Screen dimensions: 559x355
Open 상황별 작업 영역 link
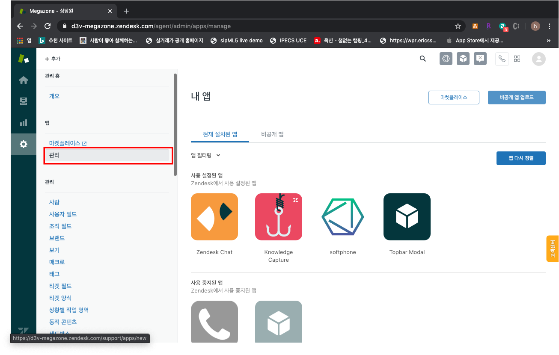click(x=69, y=310)
